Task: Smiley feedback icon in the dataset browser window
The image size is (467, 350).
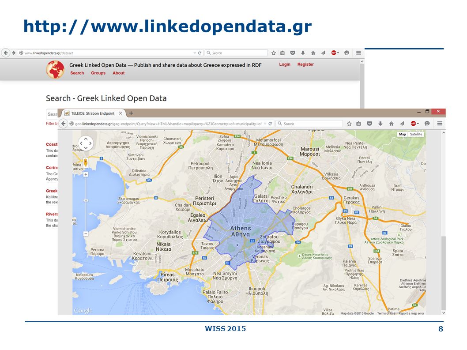Action: pyautogui.click(x=346, y=53)
